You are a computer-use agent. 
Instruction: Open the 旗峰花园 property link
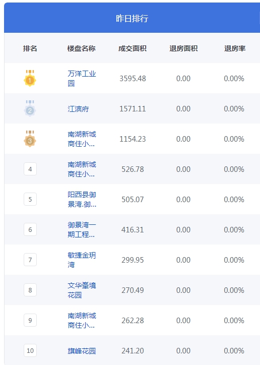click(x=82, y=351)
